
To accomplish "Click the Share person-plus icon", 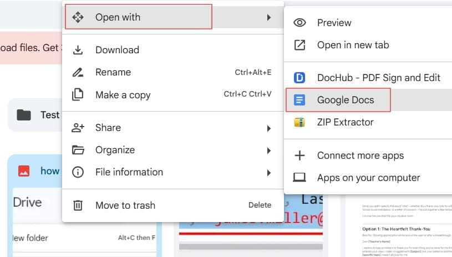I will [x=78, y=128].
